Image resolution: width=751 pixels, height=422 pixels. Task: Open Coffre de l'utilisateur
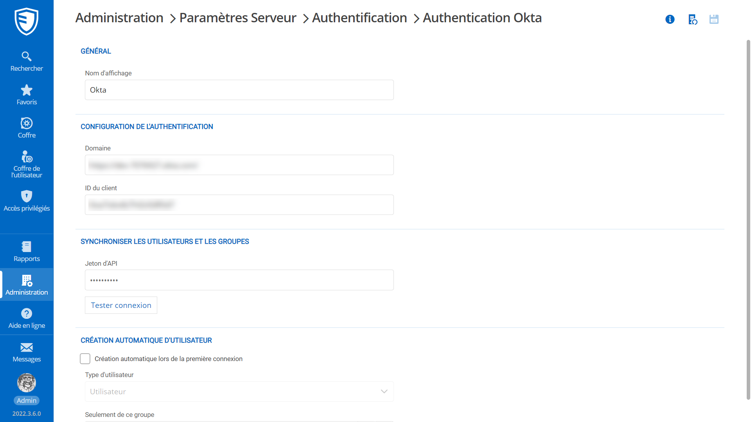(x=26, y=163)
